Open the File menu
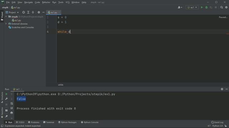Screen dimensions: 229x128 (x=8, y=2)
